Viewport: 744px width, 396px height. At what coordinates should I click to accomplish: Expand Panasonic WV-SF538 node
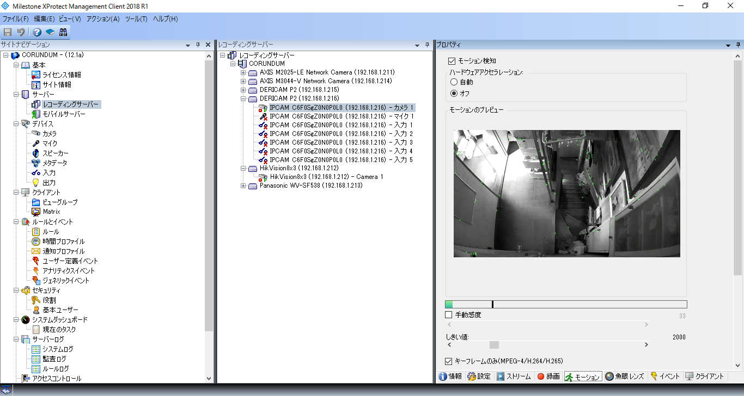point(243,186)
